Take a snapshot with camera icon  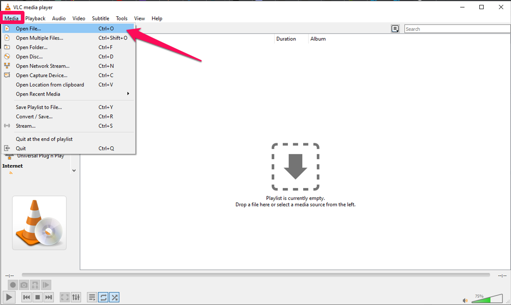coord(24,285)
